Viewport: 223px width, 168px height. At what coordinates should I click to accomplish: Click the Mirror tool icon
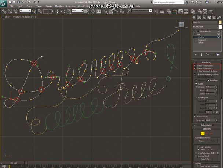pos(156,11)
